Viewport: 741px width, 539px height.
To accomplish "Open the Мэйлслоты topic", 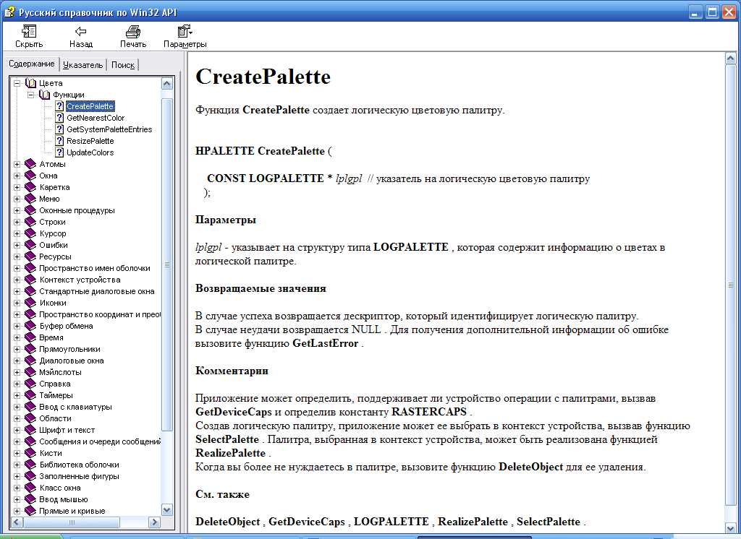I will [x=60, y=372].
